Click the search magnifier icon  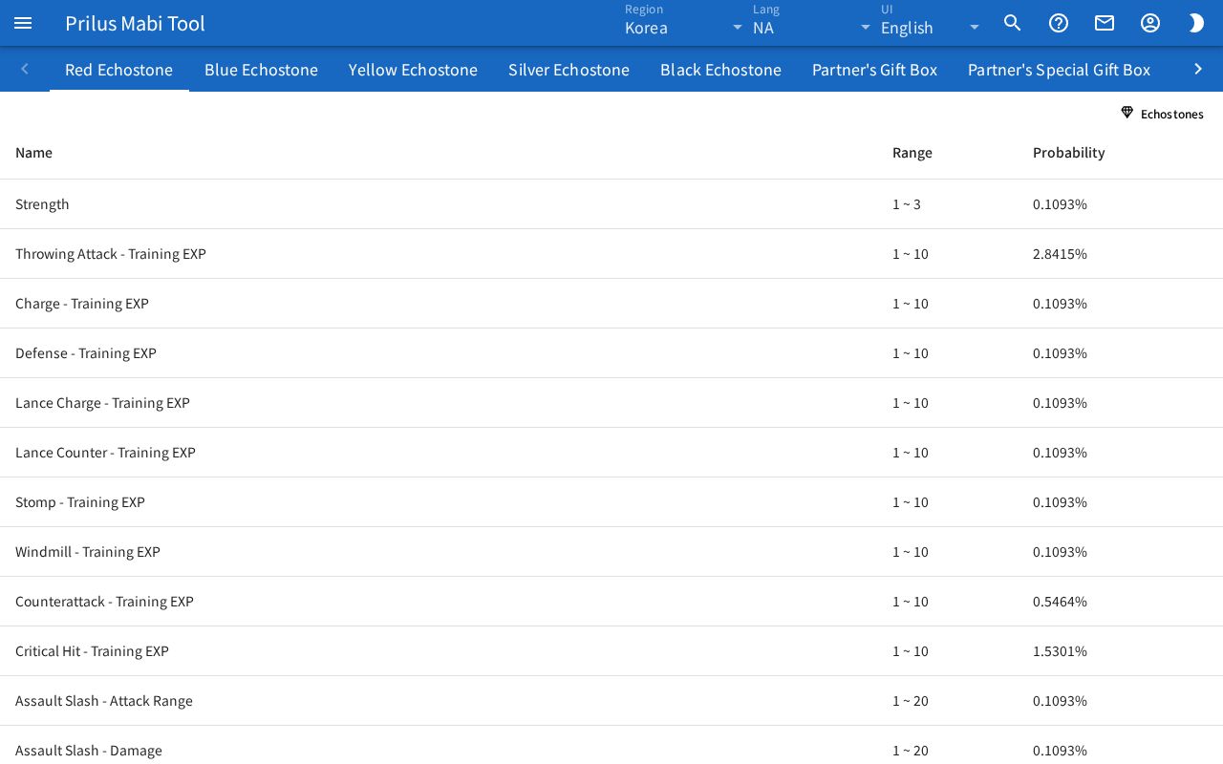(1013, 23)
